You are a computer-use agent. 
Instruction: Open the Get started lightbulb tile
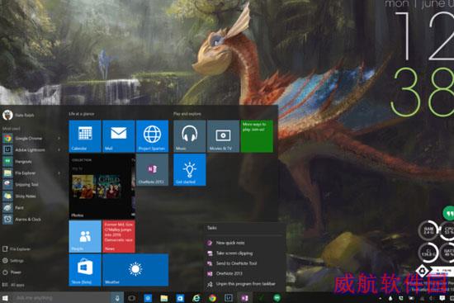190,170
